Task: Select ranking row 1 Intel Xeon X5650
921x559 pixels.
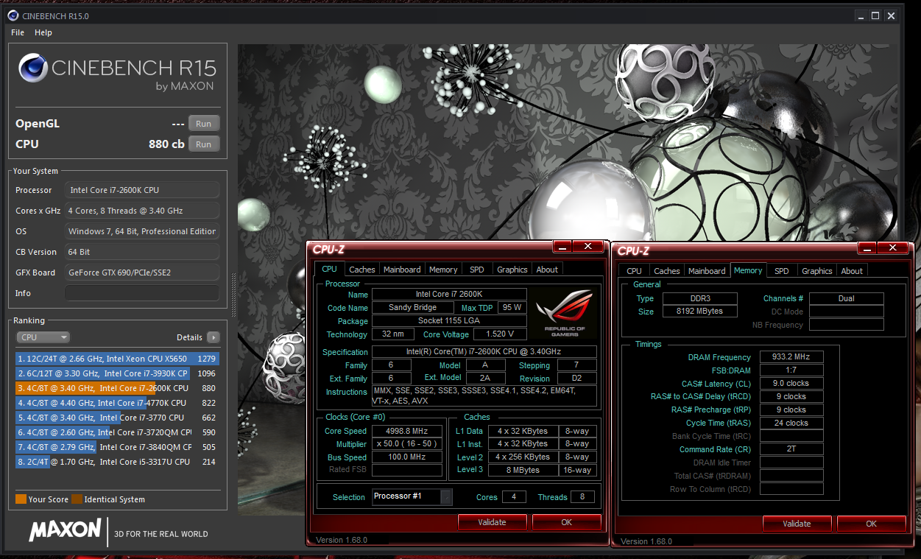Action: (x=118, y=359)
